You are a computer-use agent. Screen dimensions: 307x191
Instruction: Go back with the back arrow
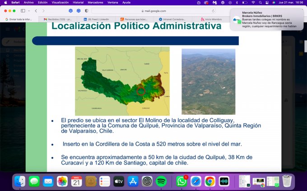(x=36, y=11)
